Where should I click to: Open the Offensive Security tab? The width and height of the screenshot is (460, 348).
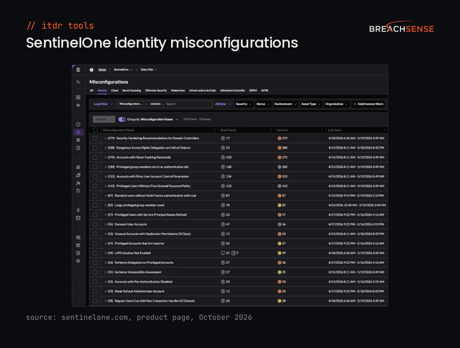(156, 90)
